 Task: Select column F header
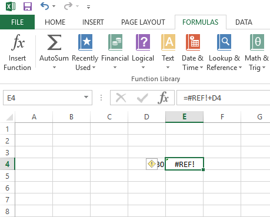tap(222, 117)
